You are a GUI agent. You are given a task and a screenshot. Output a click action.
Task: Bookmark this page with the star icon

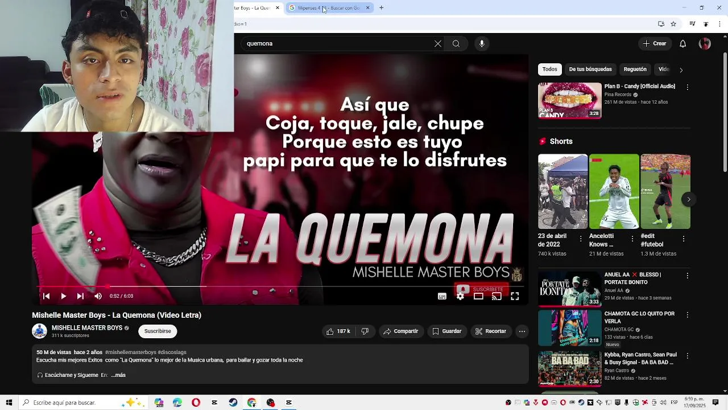pos(673,24)
